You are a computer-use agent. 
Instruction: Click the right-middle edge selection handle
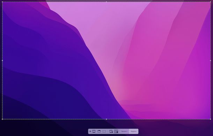pyautogui.click(x=211, y=60)
